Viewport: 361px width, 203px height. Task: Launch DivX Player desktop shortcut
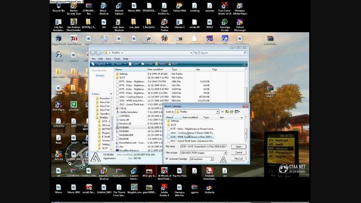click(x=59, y=107)
